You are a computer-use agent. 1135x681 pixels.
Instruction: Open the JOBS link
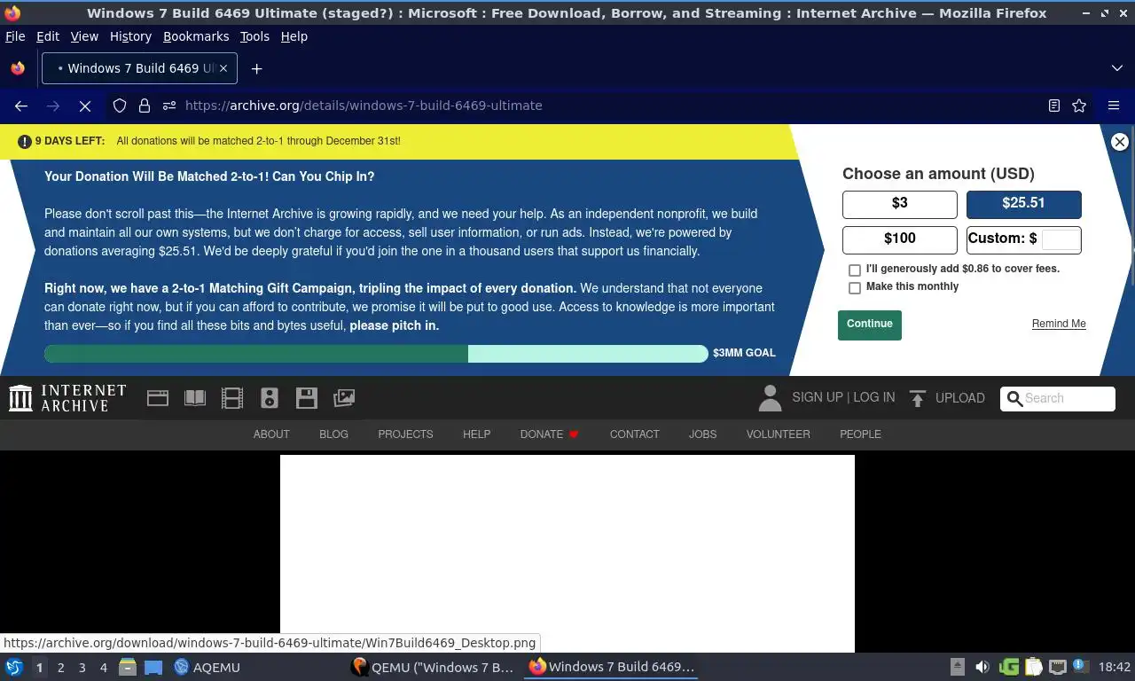pos(702,434)
